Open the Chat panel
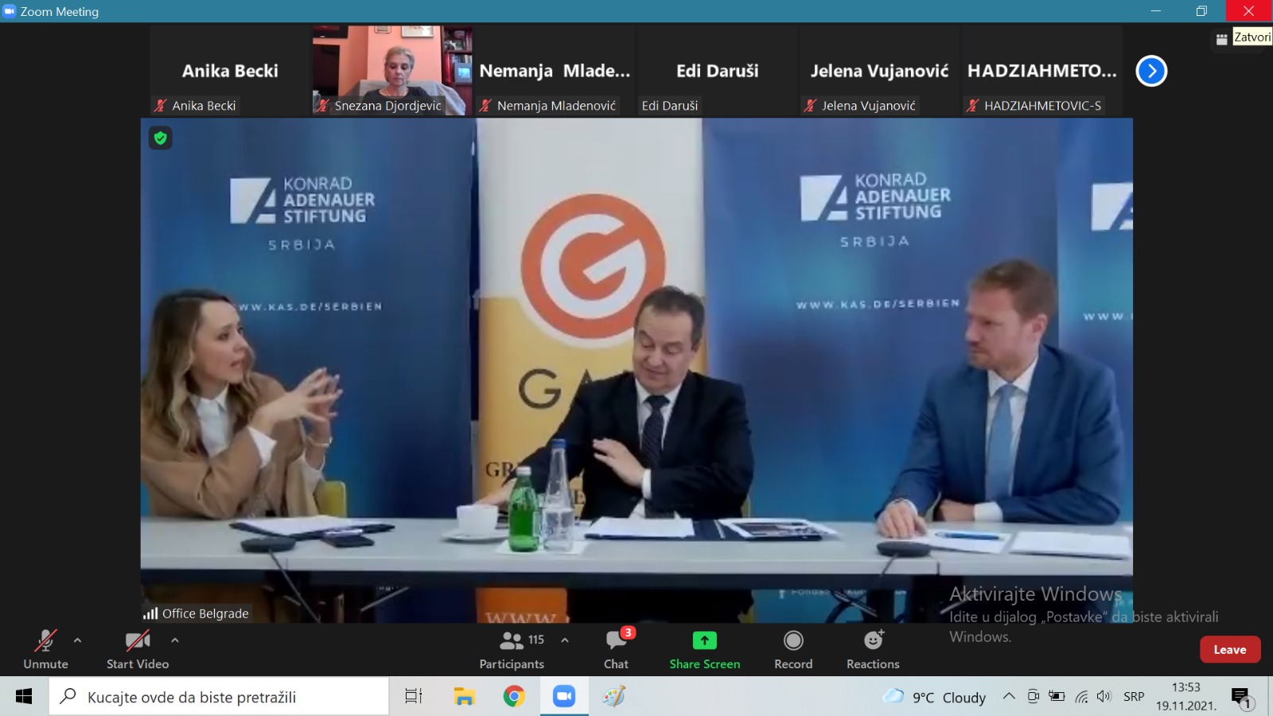Image resolution: width=1273 pixels, height=716 pixels. (616, 649)
